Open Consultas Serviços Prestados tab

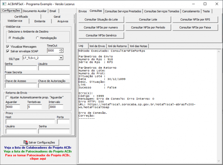123,11
